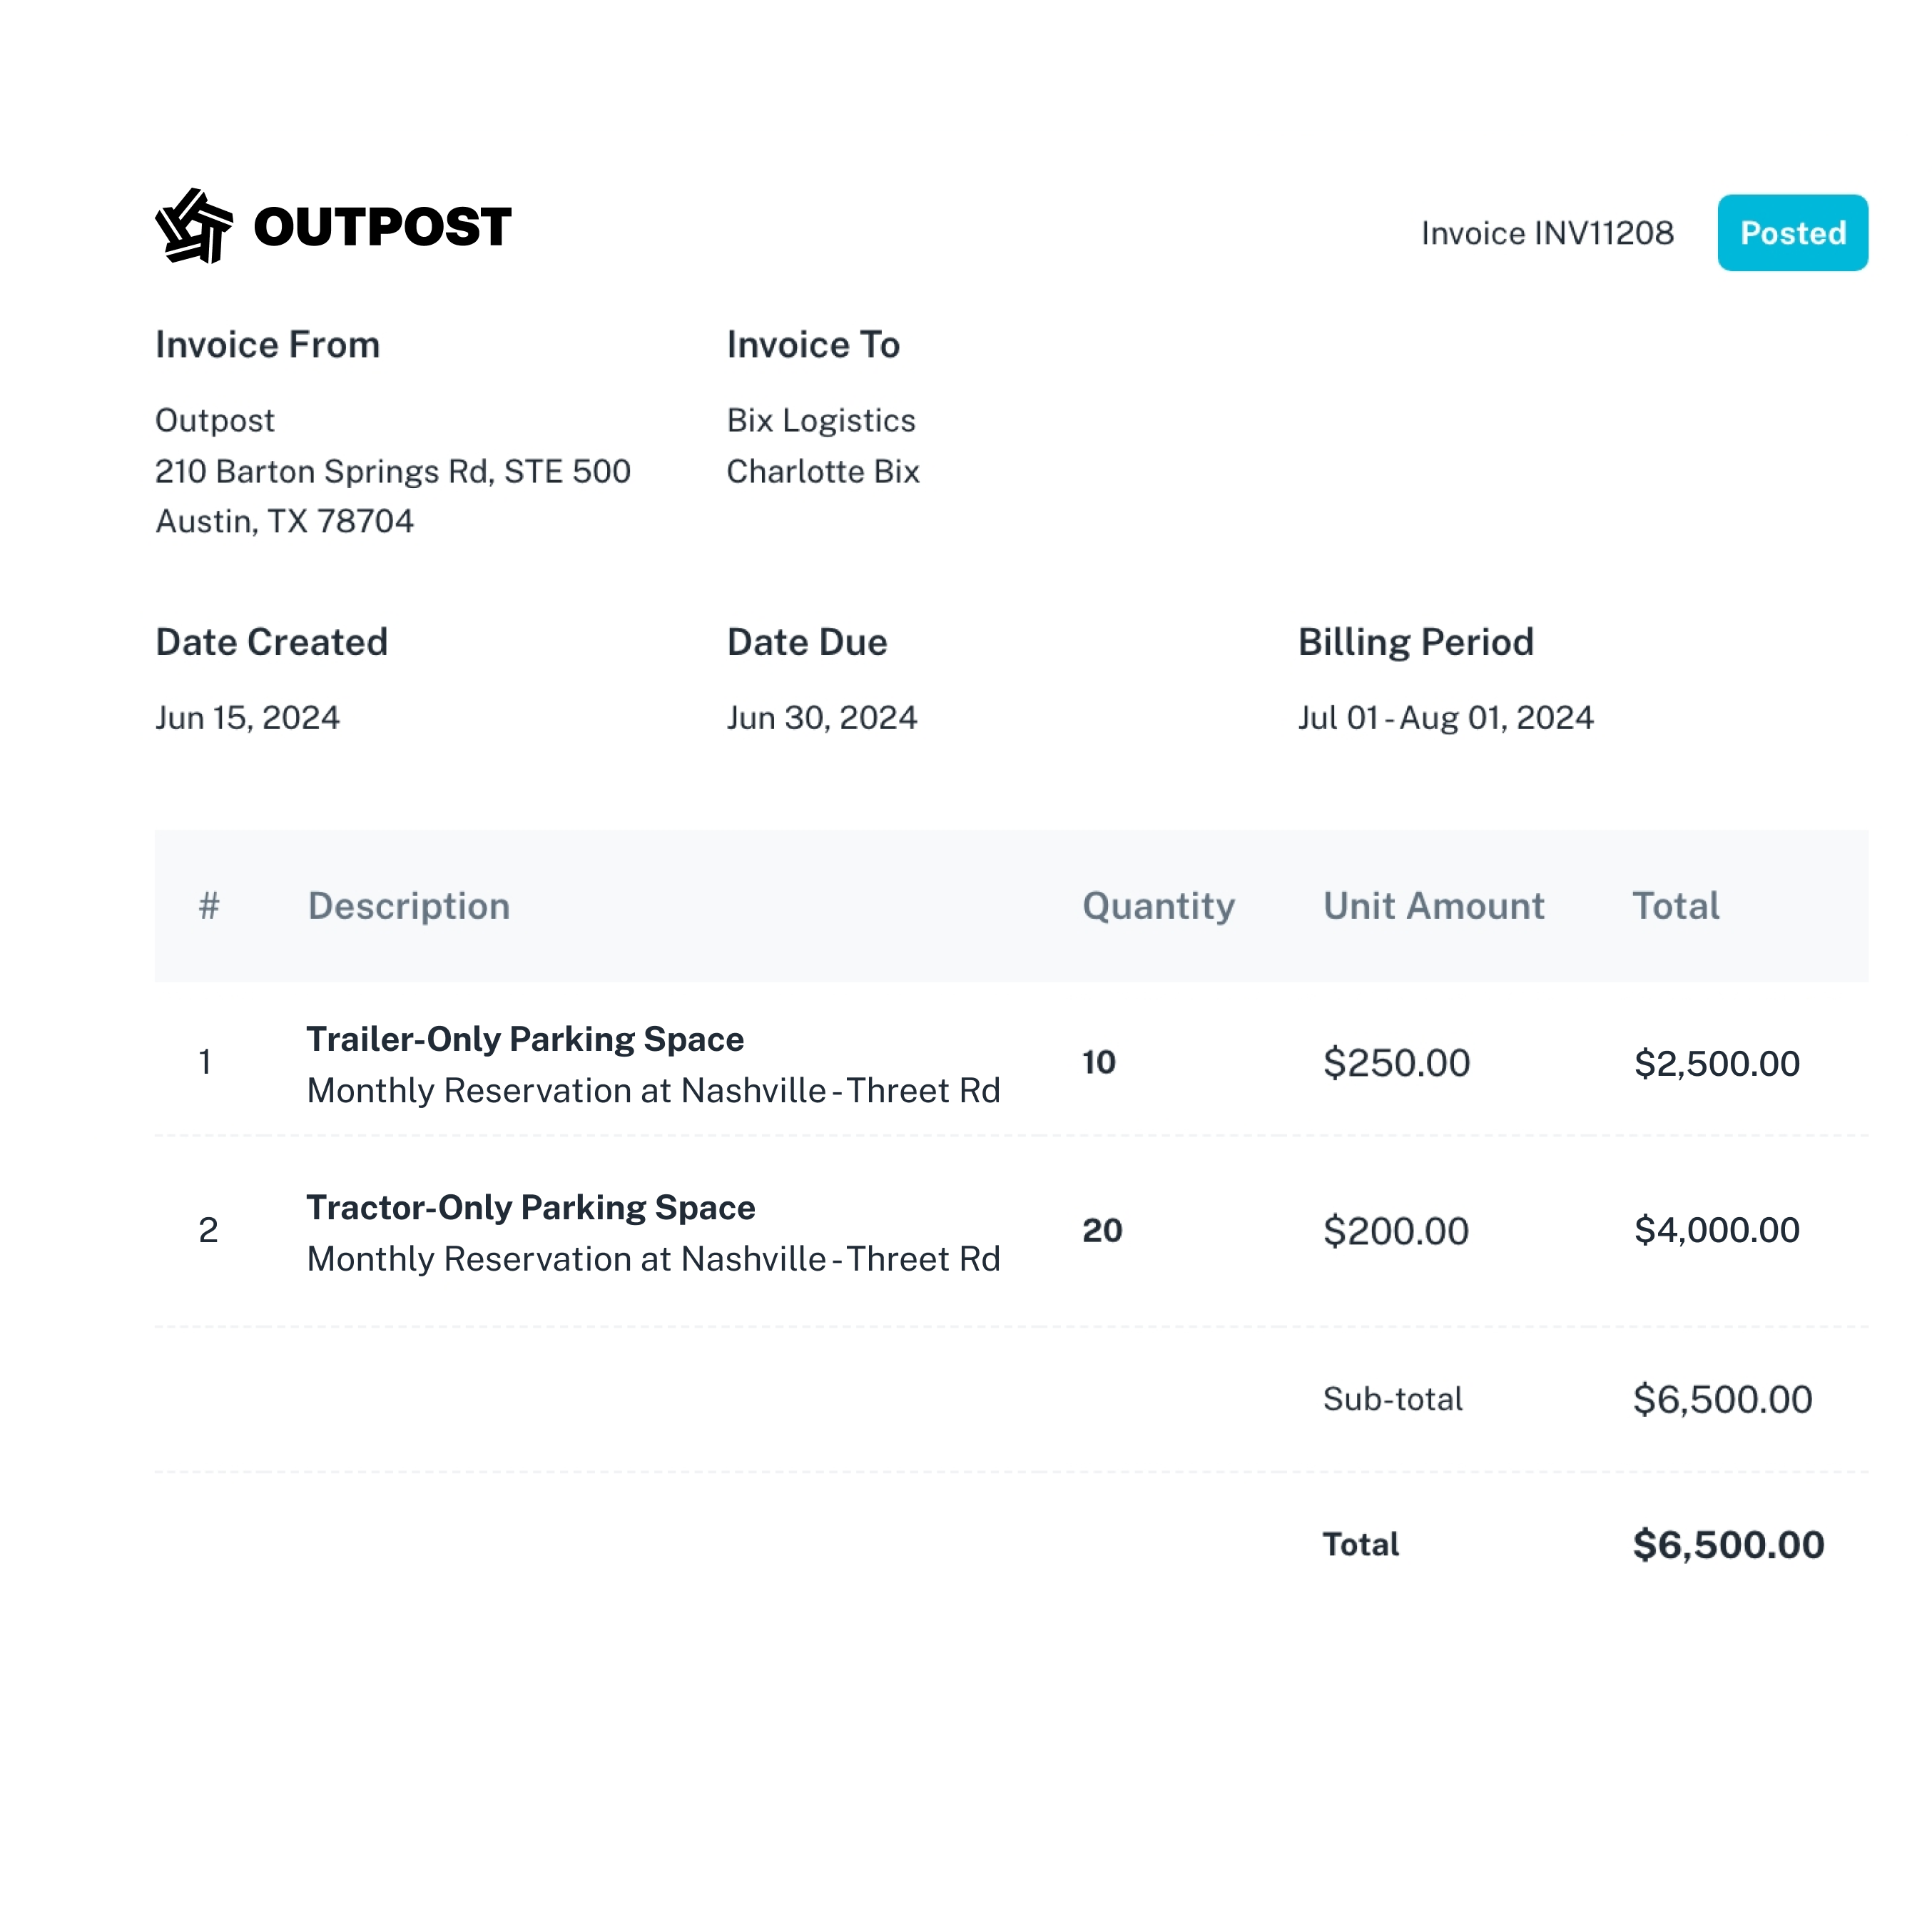Click the Date Created field Jun 15 2024
1932x1932 pixels.
click(248, 716)
